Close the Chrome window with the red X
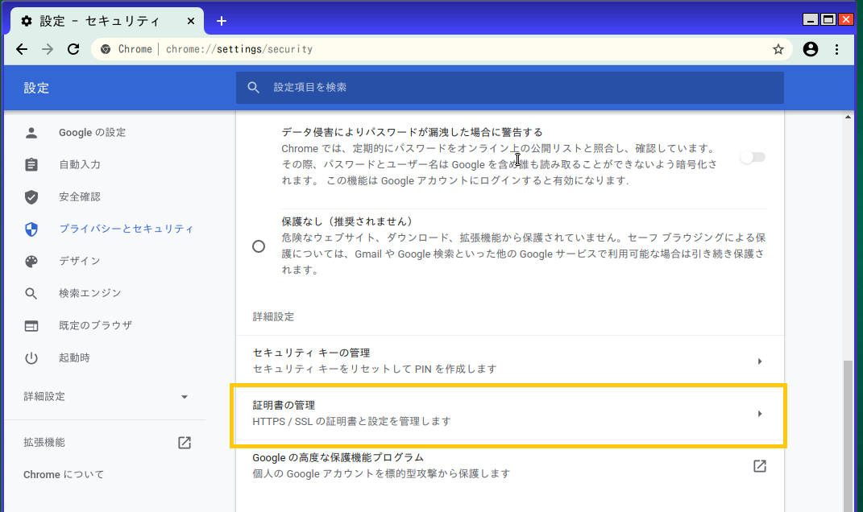Viewport: 863px width, 512px height. click(845, 20)
